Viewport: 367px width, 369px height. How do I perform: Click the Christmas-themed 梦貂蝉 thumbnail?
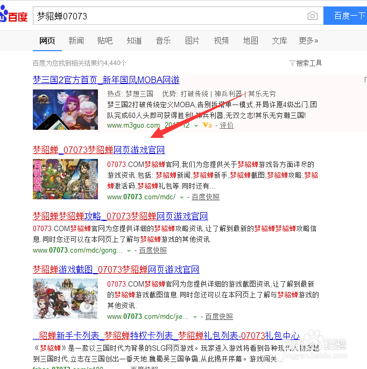pos(65,179)
